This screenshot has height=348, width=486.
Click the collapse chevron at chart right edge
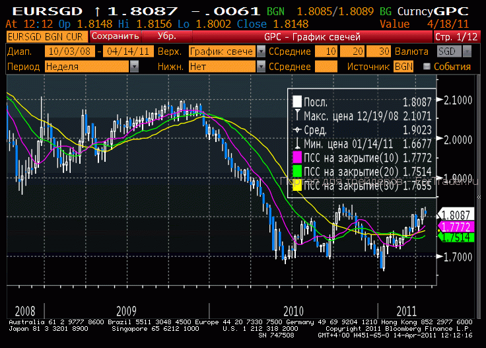[479, 197]
